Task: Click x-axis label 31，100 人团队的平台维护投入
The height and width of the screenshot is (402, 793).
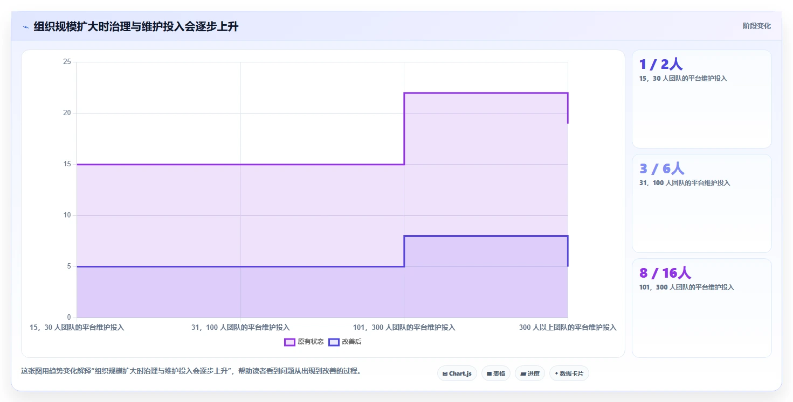Action: click(x=240, y=327)
